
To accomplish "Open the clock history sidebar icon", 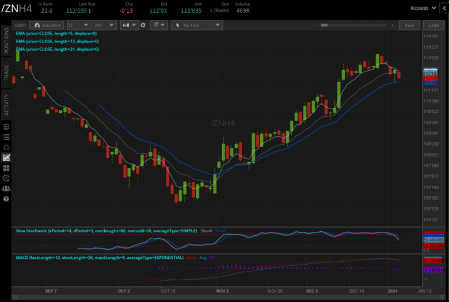I will [x=6, y=178].
